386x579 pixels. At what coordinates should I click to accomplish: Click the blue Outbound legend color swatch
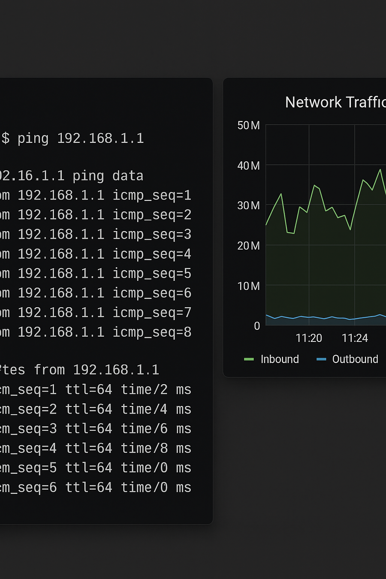pyautogui.click(x=321, y=359)
